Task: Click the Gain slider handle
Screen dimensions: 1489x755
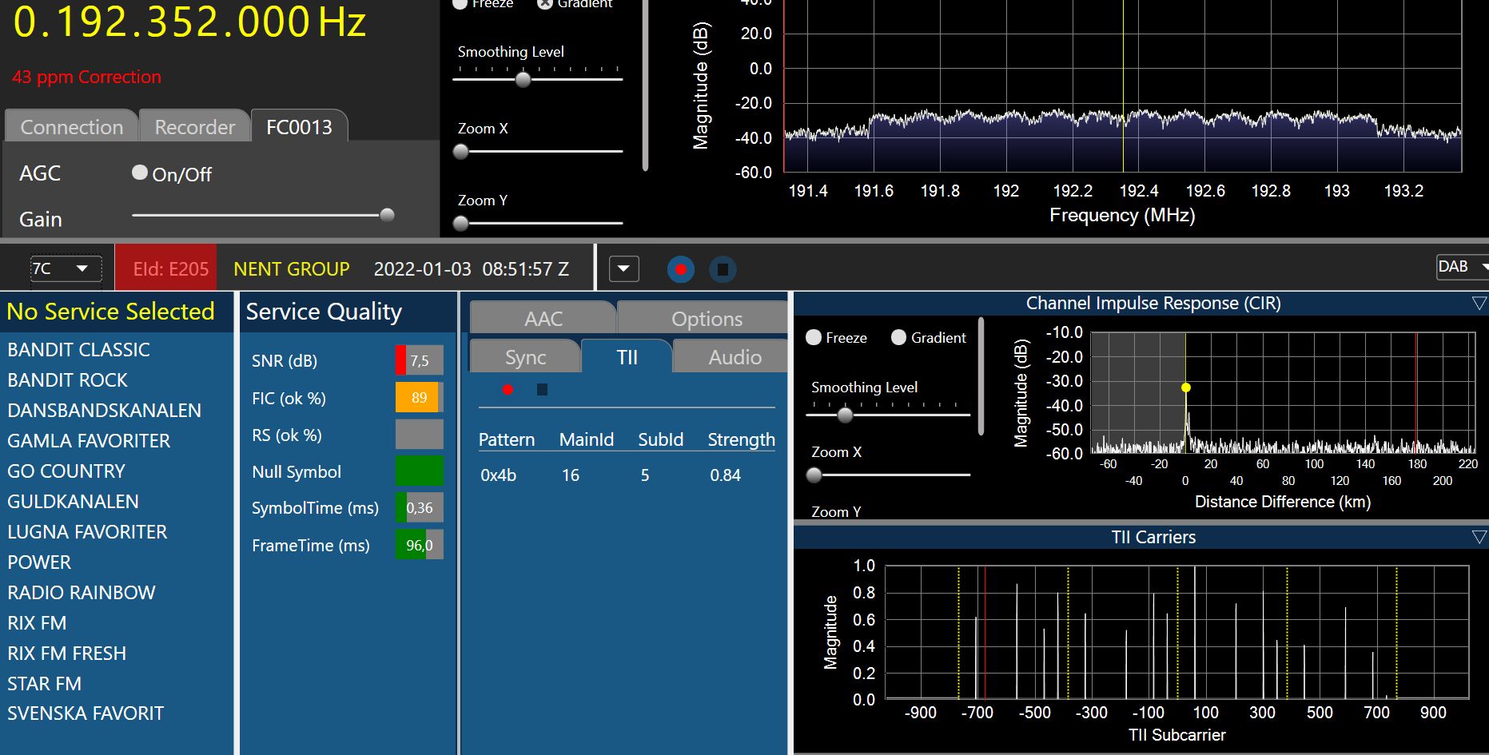Action: tap(387, 215)
